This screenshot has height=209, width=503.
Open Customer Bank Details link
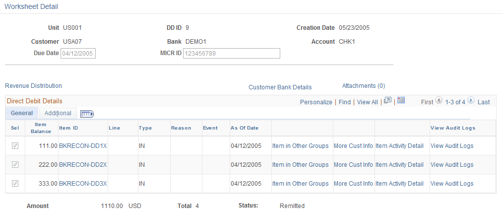(280, 87)
